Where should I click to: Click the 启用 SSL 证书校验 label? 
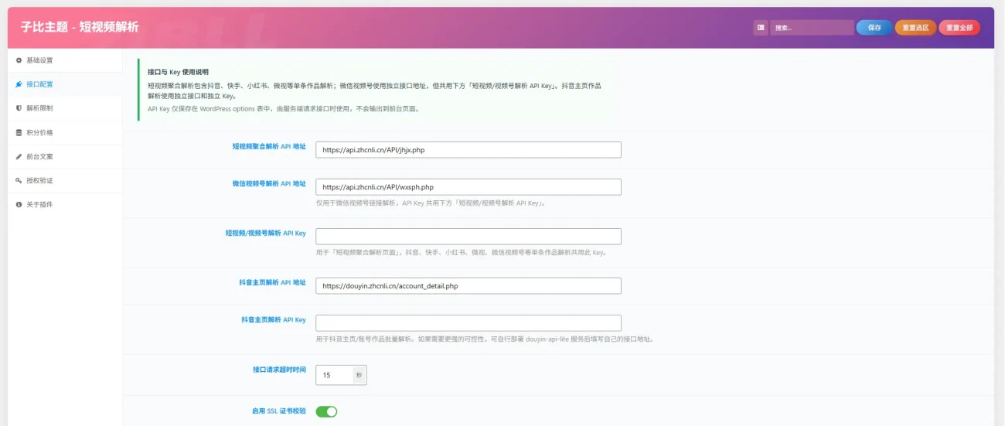coord(279,411)
